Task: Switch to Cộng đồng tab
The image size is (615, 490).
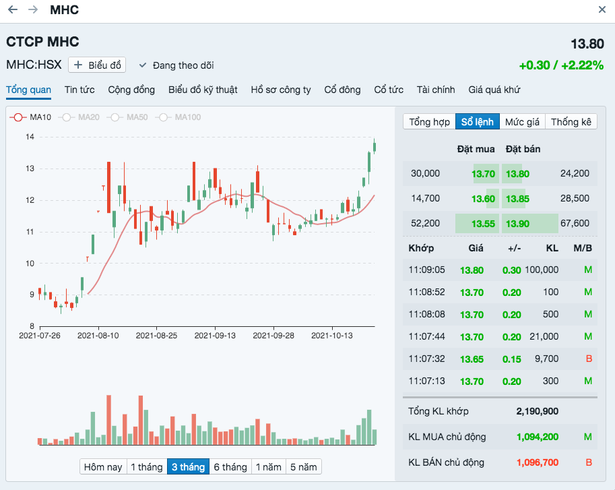Action: pyautogui.click(x=131, y=90)
